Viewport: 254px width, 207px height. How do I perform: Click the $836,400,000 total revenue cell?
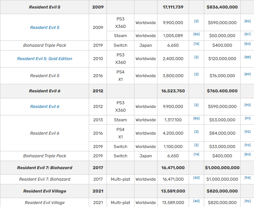click(222, 7)
